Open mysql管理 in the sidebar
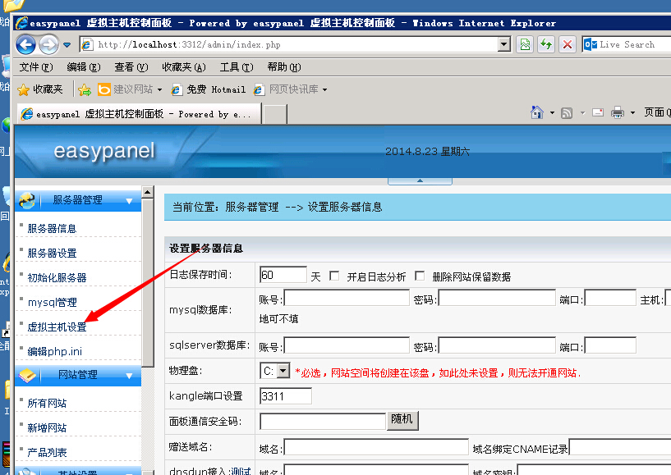 click(x=53, y=302)
